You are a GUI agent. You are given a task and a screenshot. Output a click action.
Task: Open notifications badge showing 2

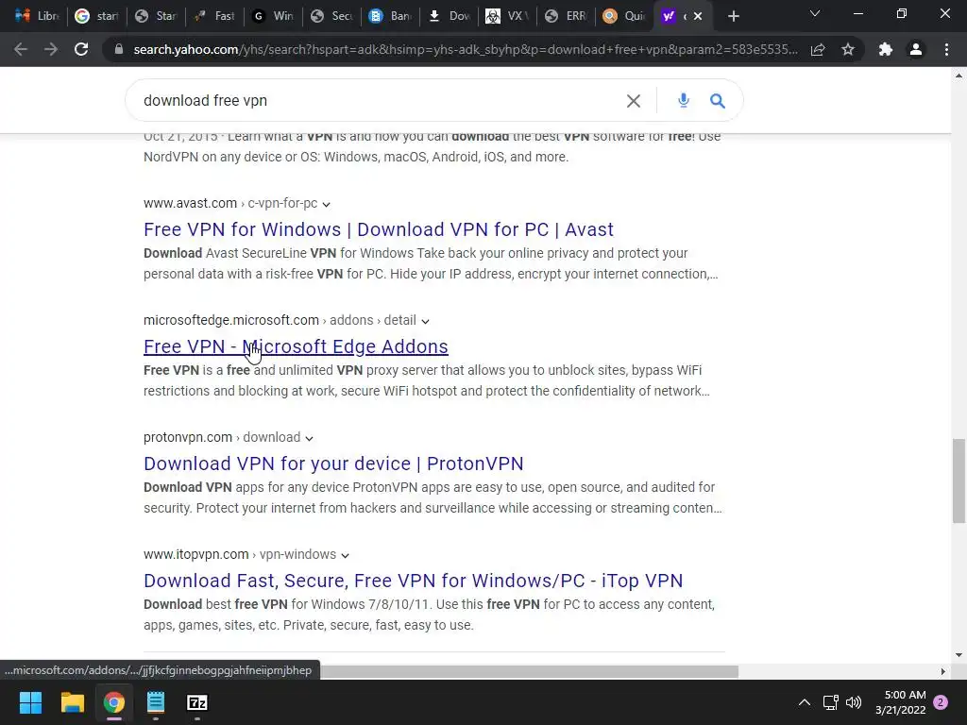click(x=942, y=702)
